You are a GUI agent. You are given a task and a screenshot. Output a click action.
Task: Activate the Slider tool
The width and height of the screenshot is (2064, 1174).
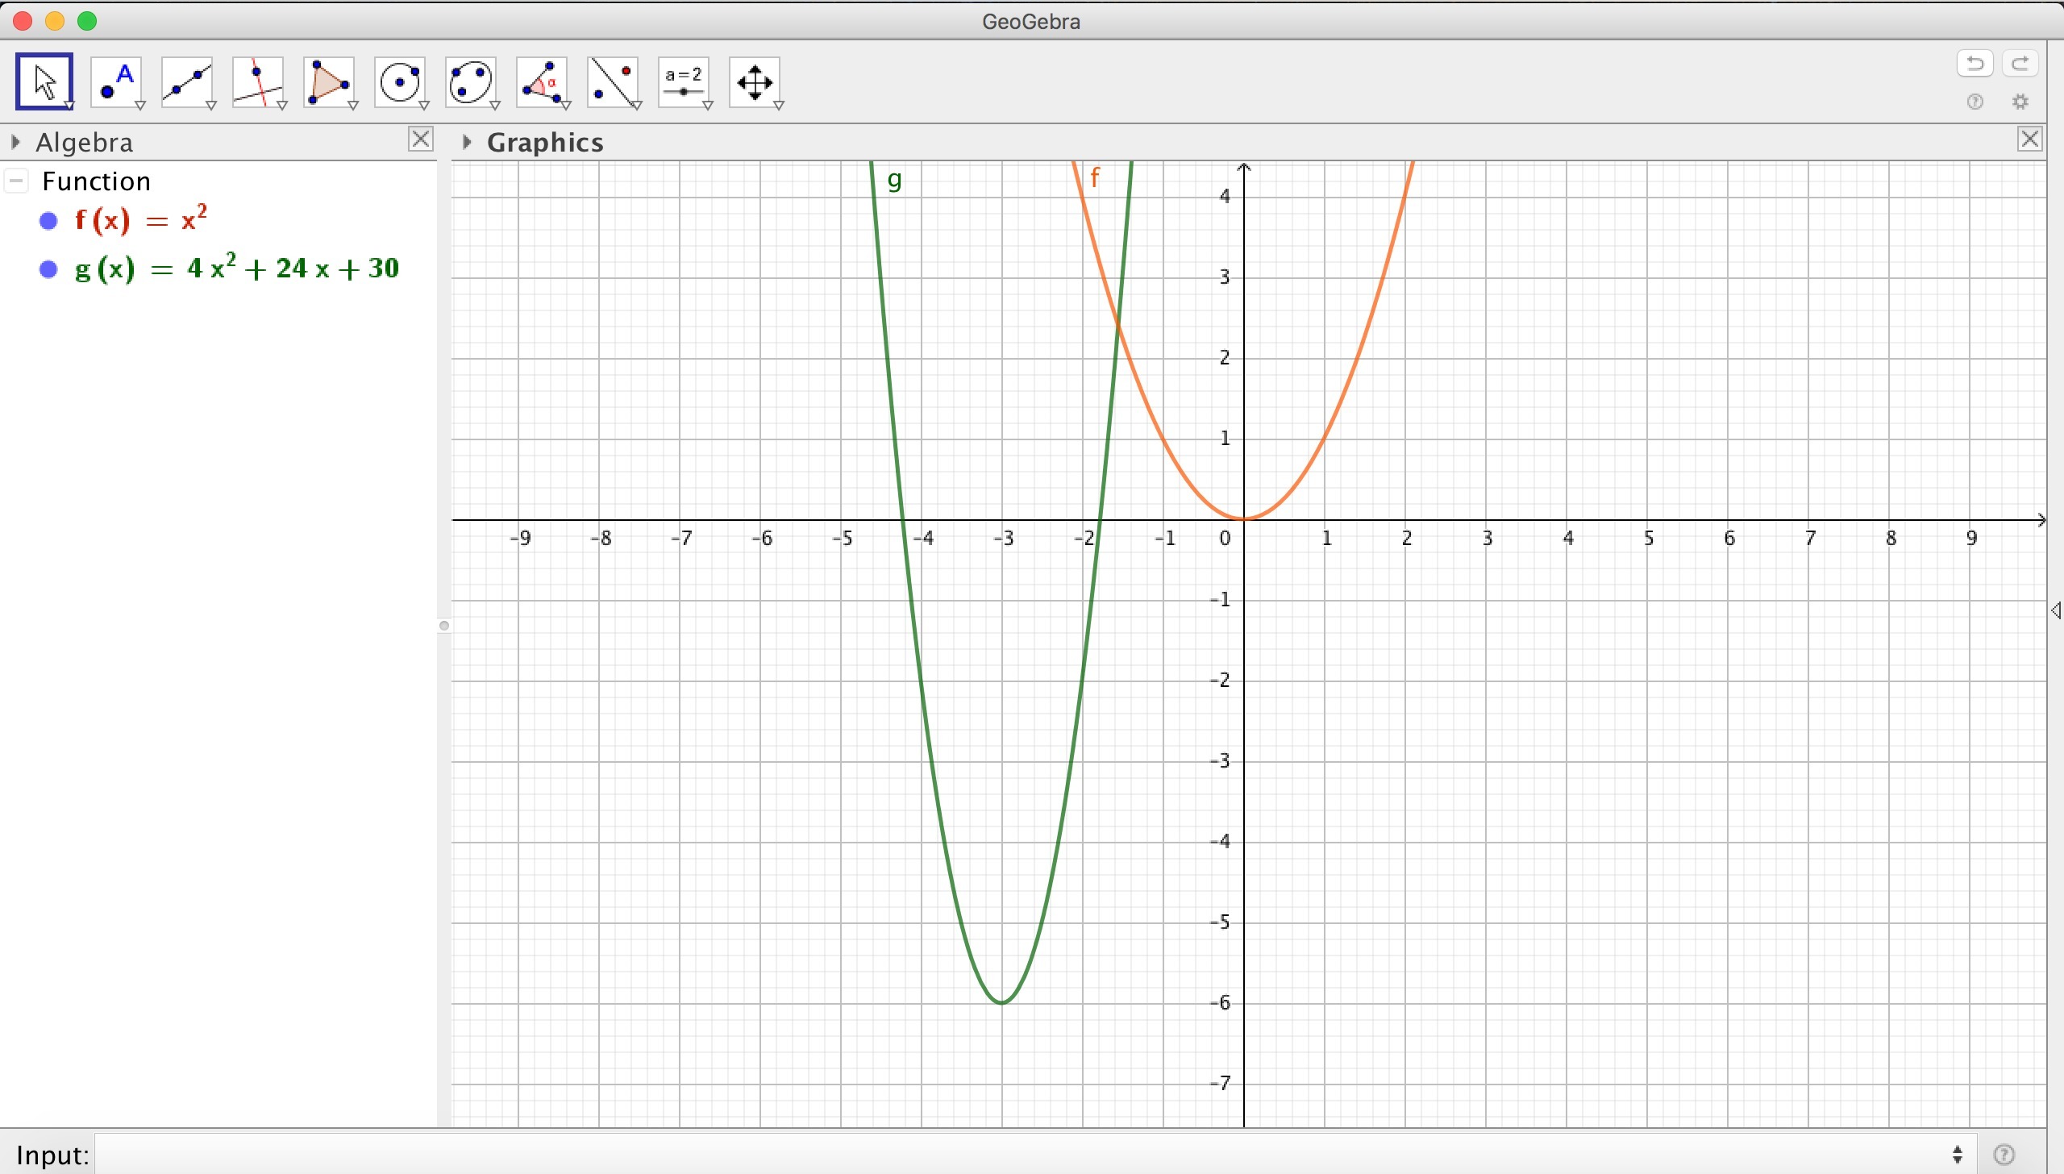pyautogui.click(x=684, y=81)
